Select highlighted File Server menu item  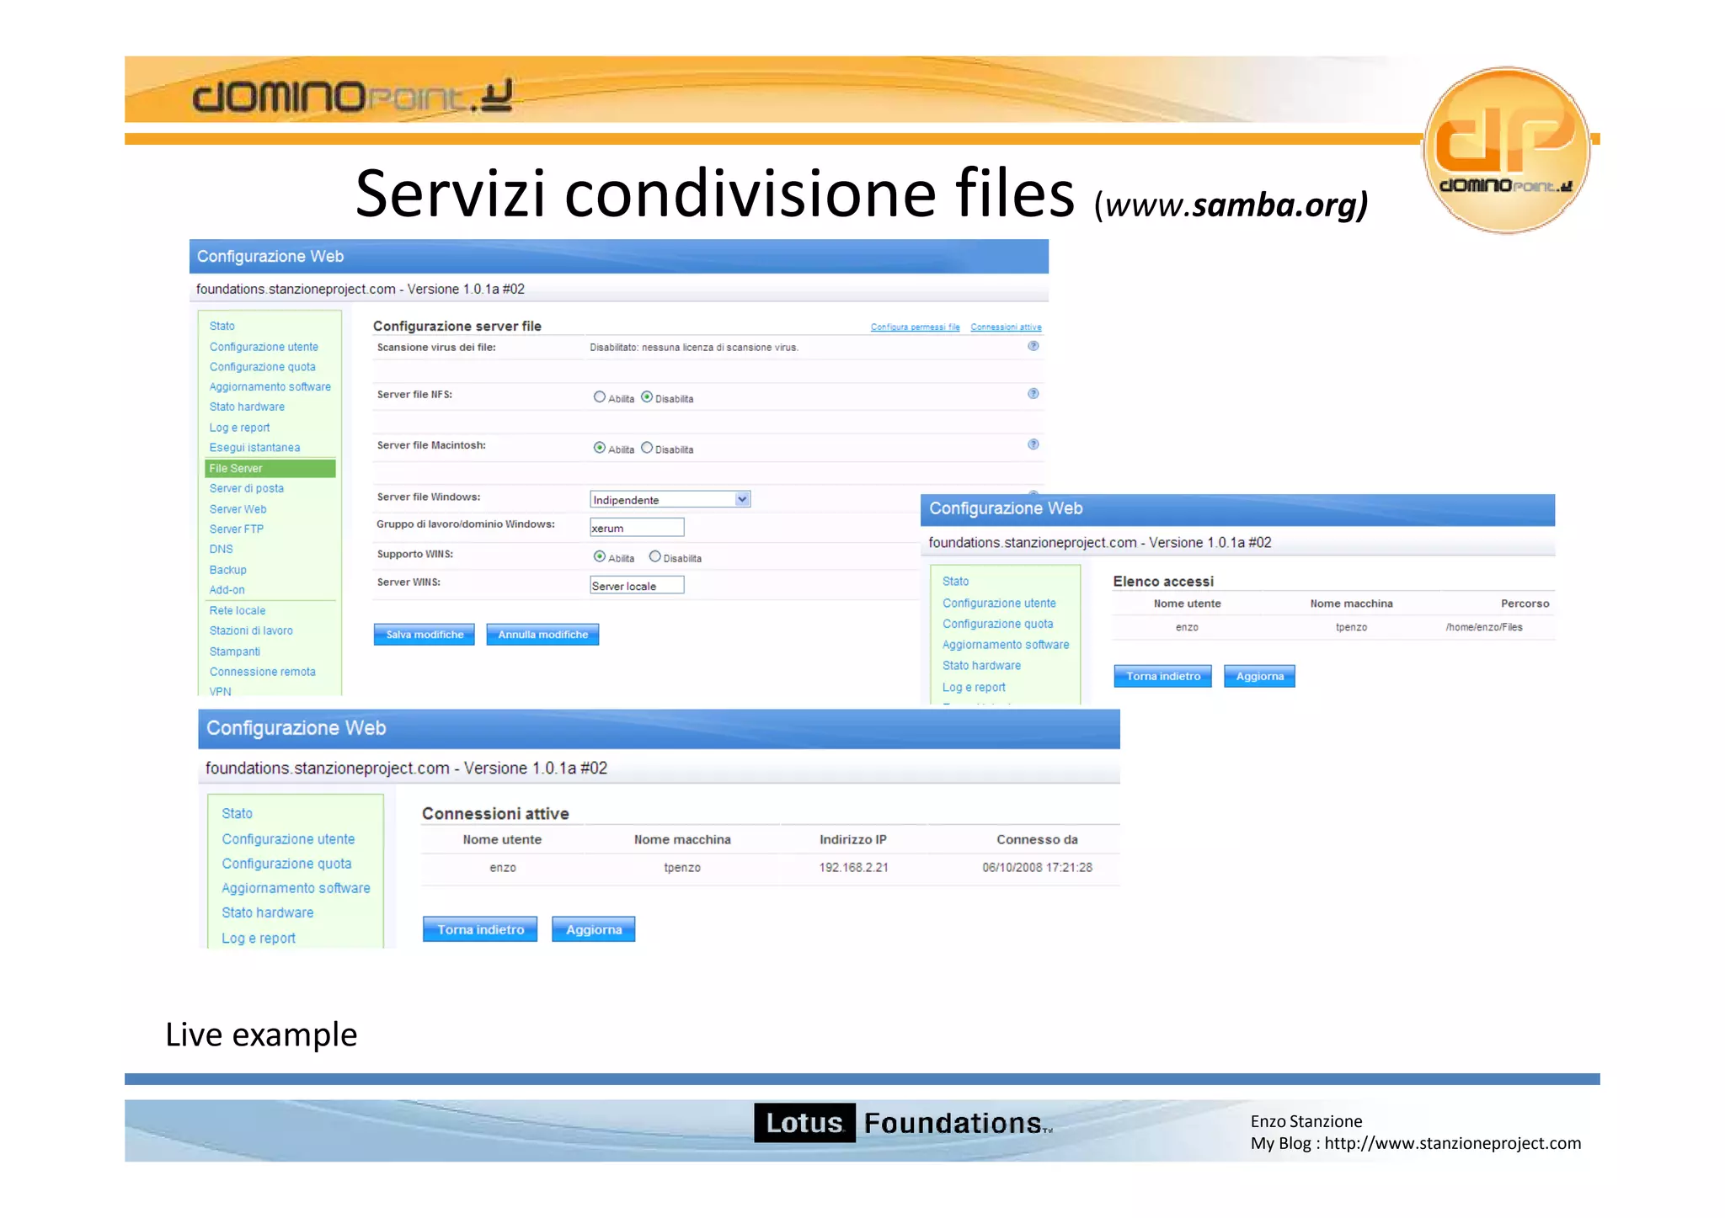click(270, 468)
